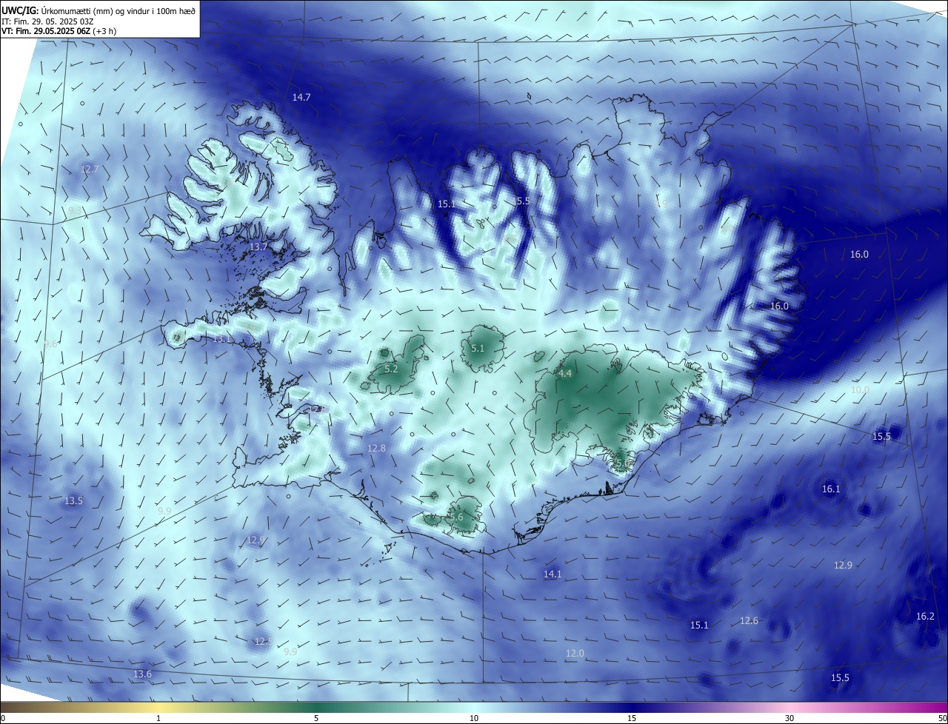Viewport: 948px width, 724px height.
Task: Click the 14.1 value label
Action: (x=553, y=574)
